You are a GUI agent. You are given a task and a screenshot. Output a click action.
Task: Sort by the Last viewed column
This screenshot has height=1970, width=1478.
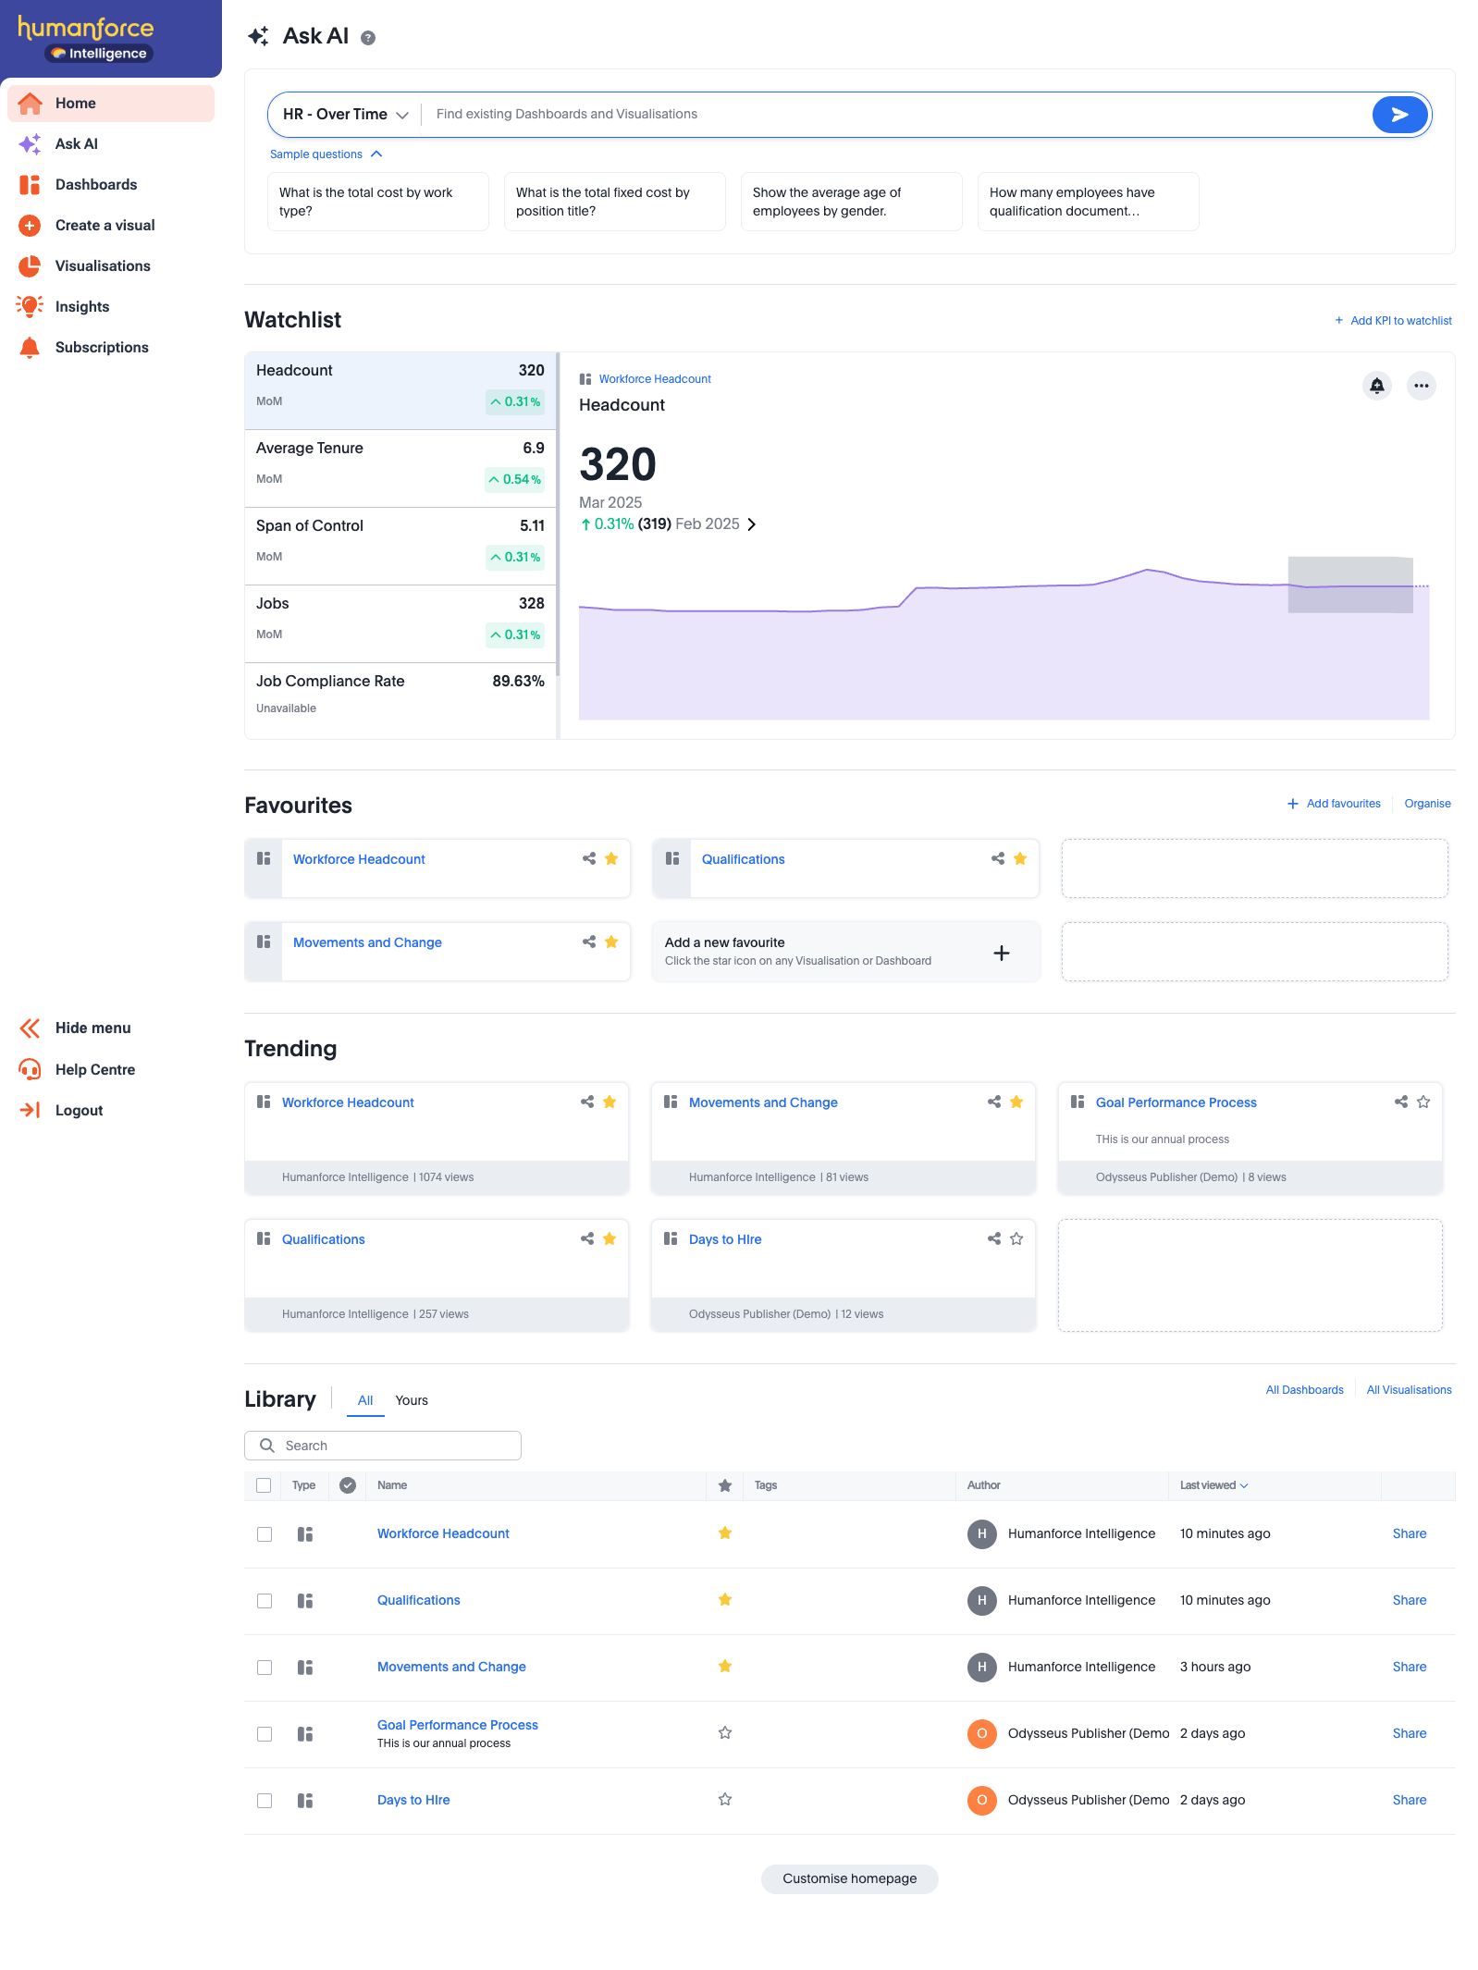(1213, 1486)
